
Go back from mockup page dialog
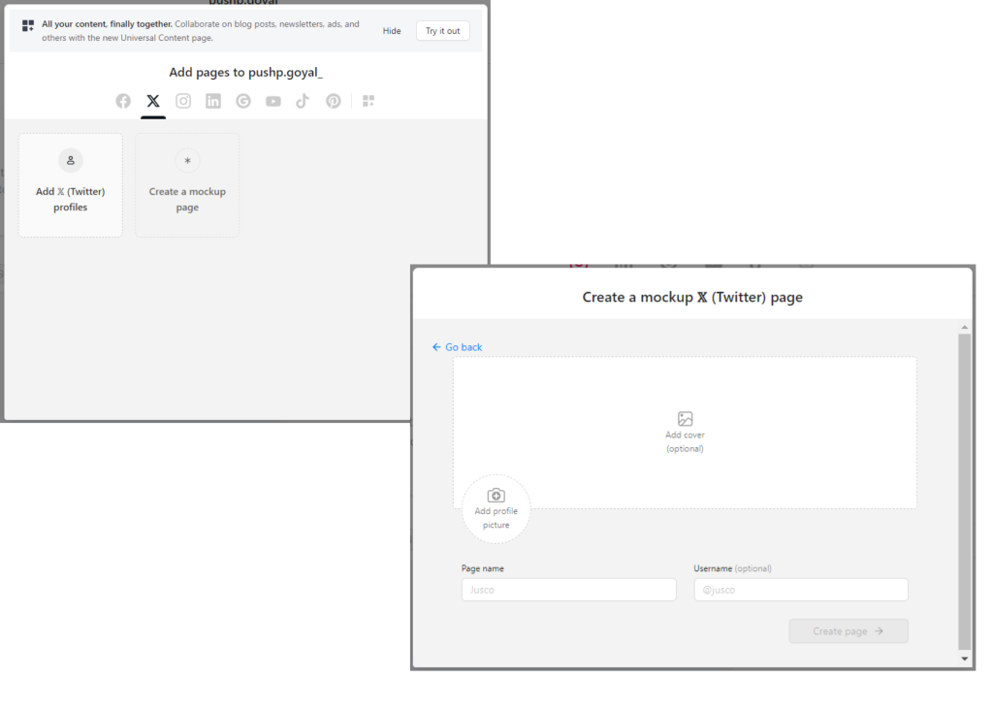458,347
